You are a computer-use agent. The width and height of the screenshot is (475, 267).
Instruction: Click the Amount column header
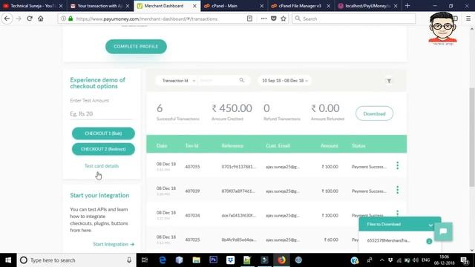click(329, 145)
